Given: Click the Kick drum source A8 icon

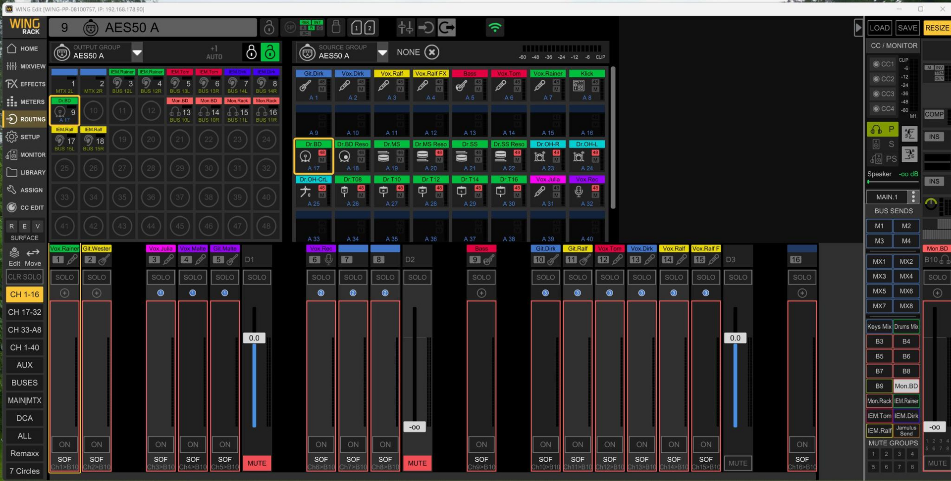Looking at the screenshot, I should pos(579,86).
